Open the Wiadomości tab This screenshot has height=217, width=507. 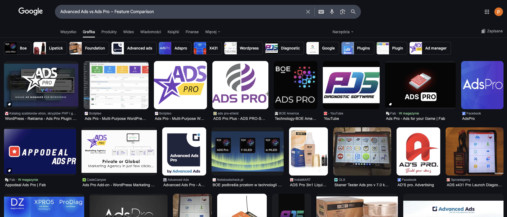click(x=151, y=32)
